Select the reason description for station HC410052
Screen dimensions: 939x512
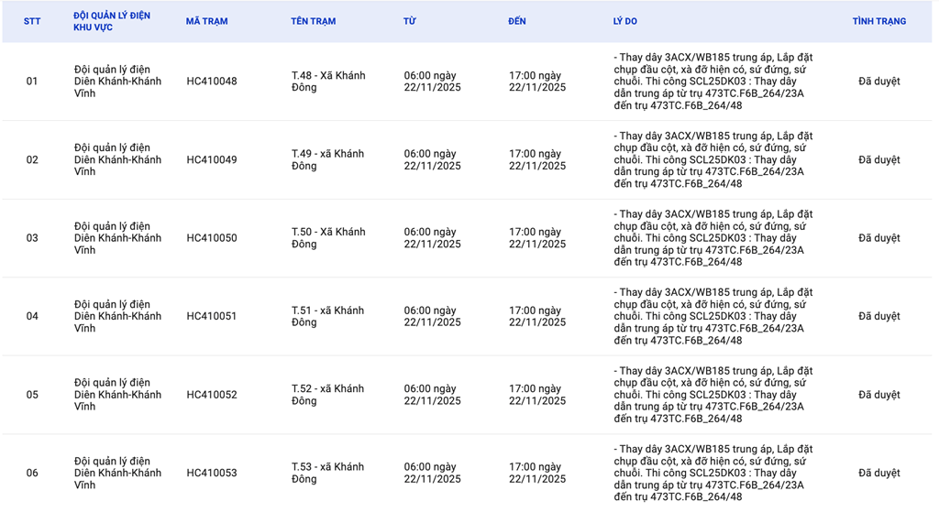[x=713, y=395]
